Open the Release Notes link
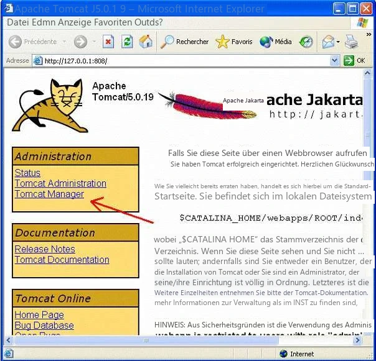The image size is (376, 361). pyautogui.click(x=45, y=249)
